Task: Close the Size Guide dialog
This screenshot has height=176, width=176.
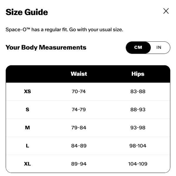Action: [166, 11]
